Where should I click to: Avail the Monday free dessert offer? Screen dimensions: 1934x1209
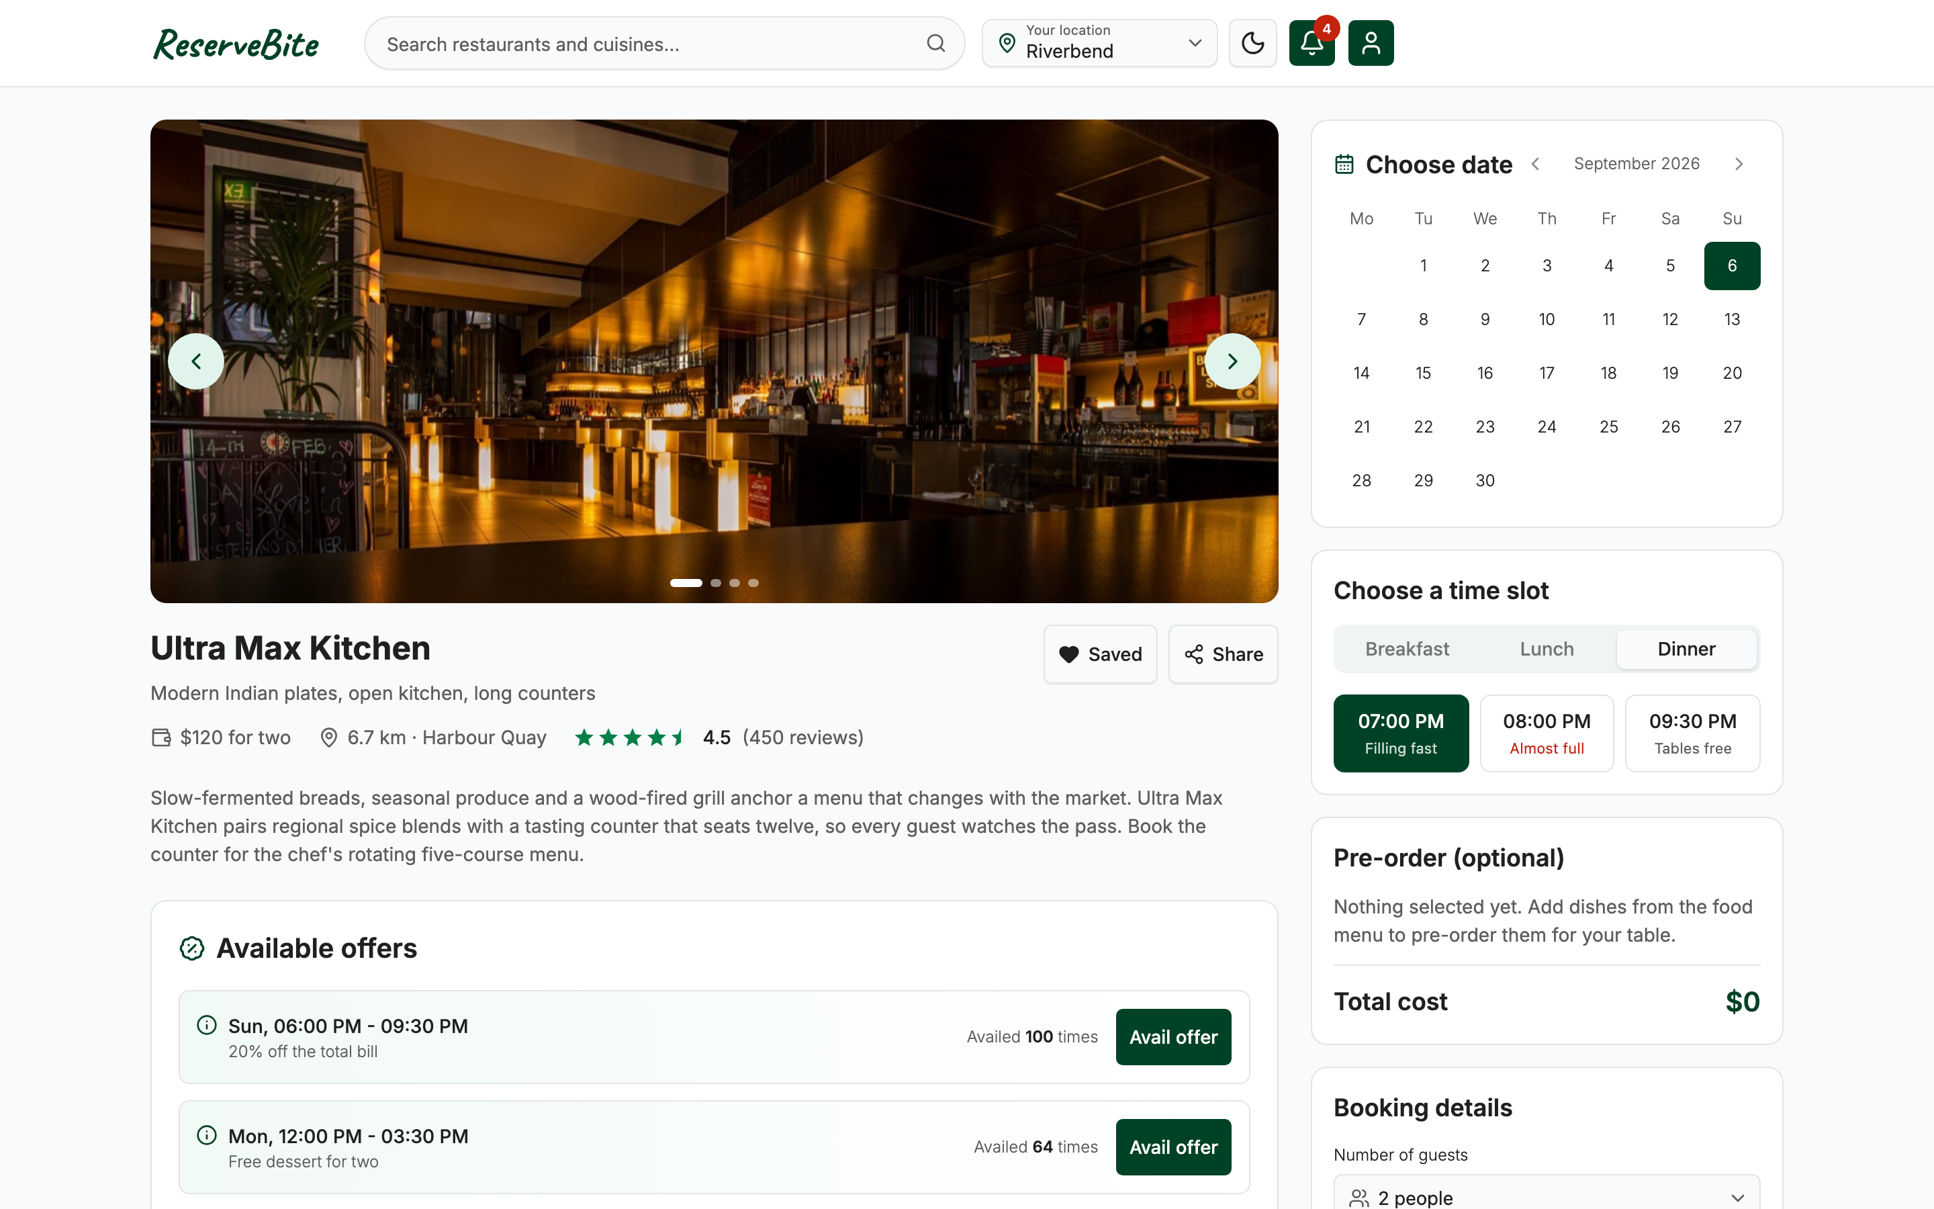click(x=1173, y=1147)
